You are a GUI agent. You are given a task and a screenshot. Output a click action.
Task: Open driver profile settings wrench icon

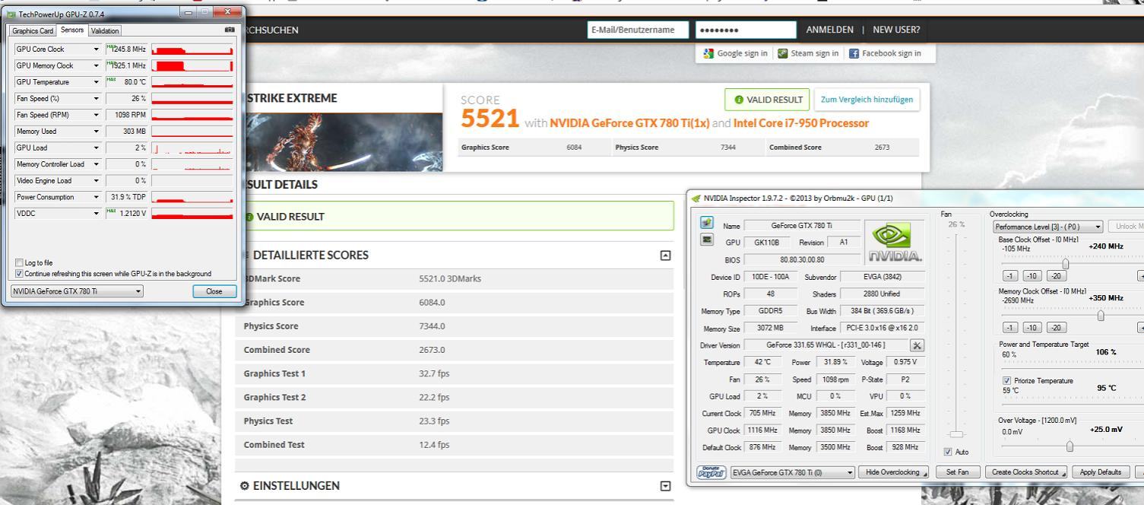click(x=917, y=345)
